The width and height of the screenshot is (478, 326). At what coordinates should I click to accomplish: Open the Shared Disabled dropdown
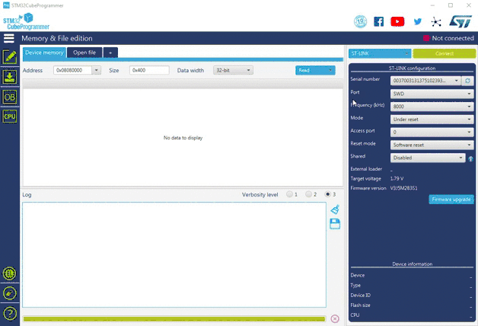(x=428, y=158)
